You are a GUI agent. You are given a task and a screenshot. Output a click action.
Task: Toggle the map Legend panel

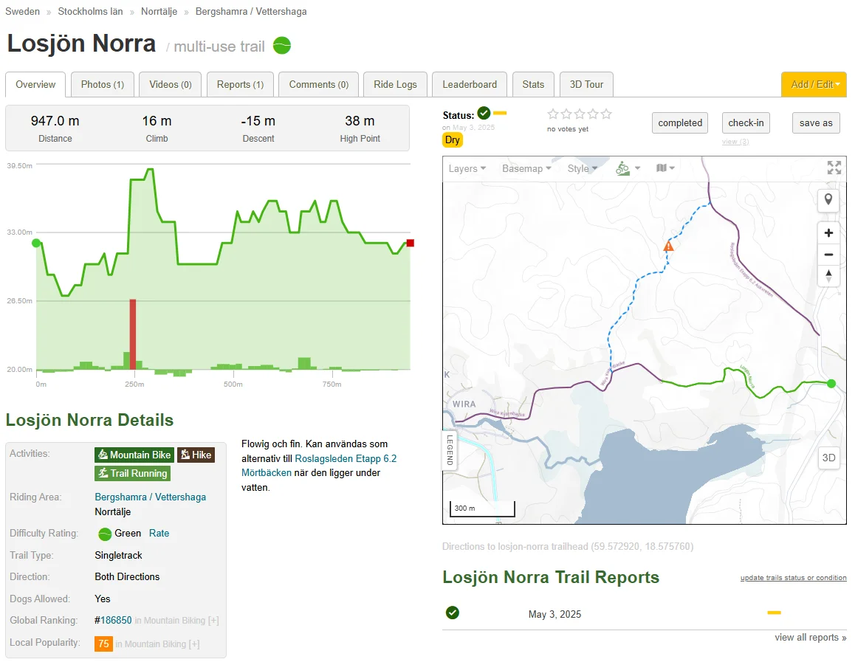coord(450,450)
